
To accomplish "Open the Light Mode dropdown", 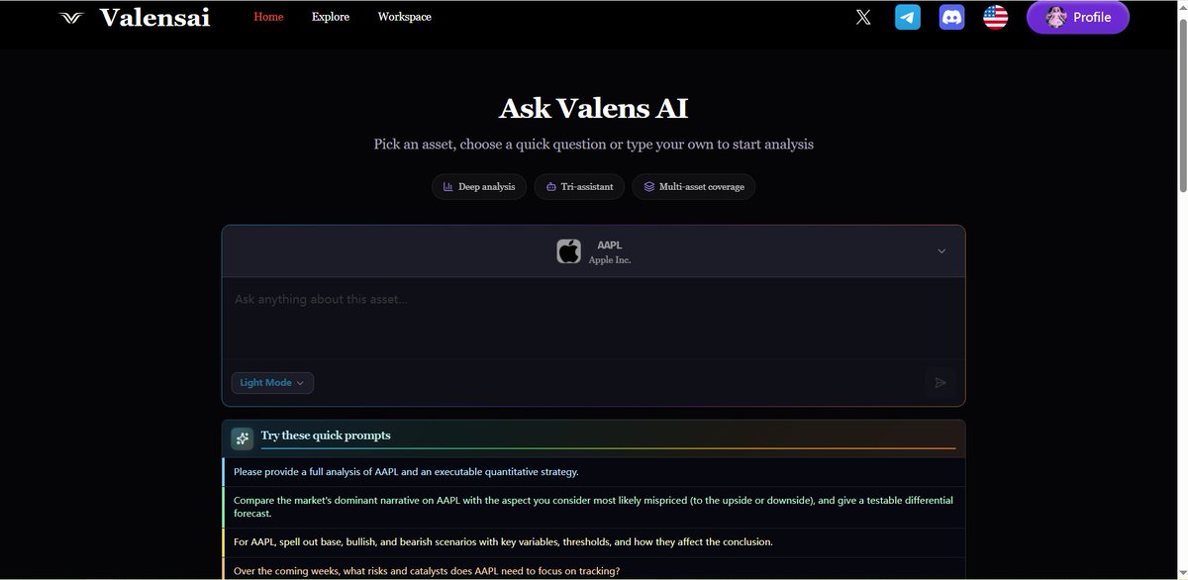I will tap(272, 383).
